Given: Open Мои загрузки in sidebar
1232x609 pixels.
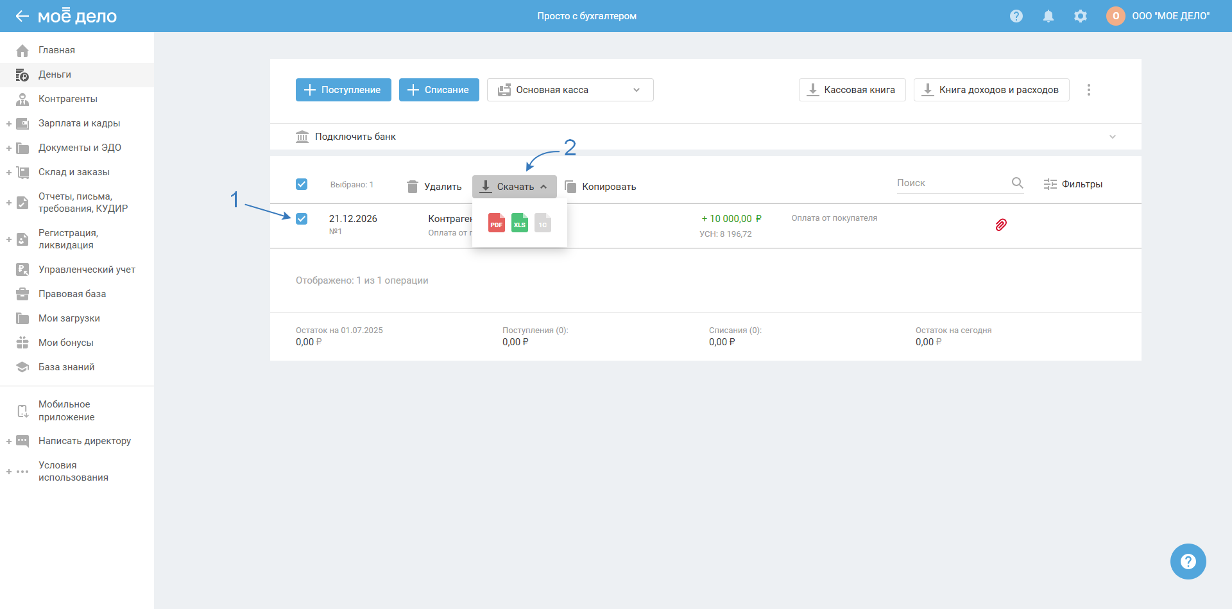Looking at the screenshot, I should tap(69, 318).
